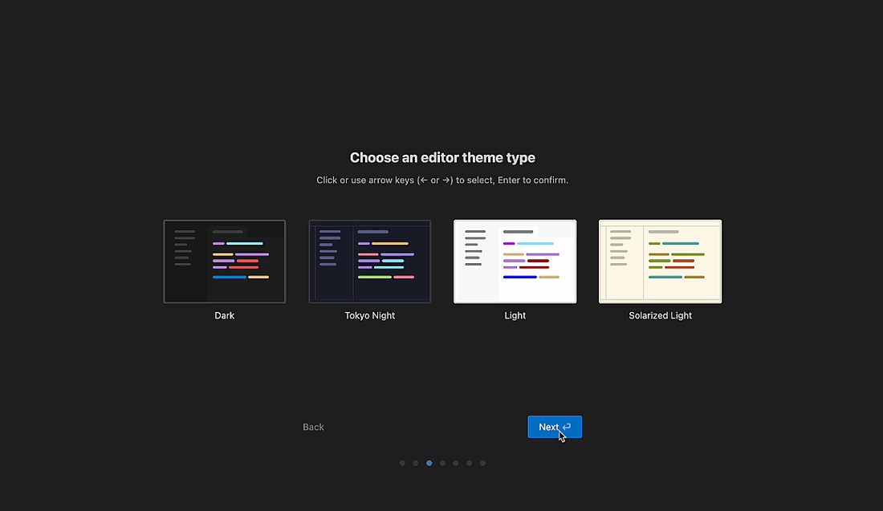The image size is (883, 511).
Task: Click the 'Solarized Light' label
Action: [660, 316]
